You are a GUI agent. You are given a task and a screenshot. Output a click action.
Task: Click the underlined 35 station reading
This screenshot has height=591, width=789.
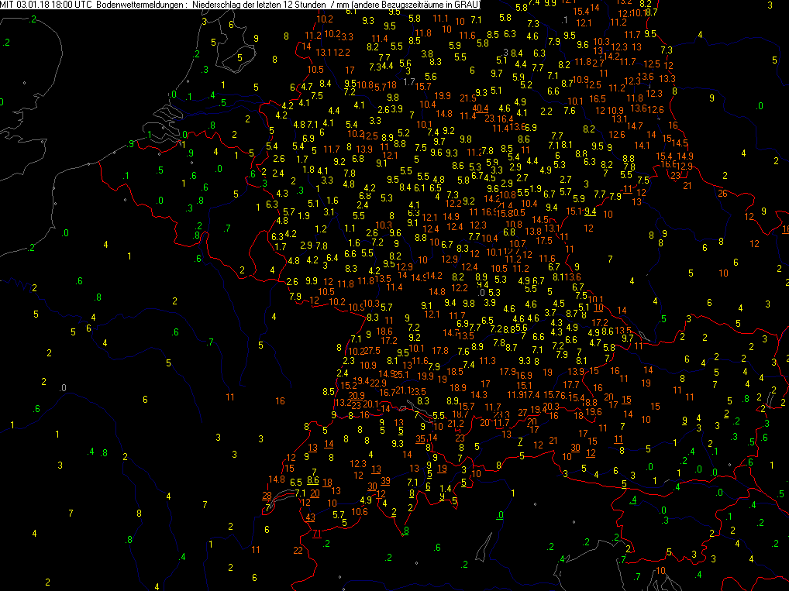click(x=421, y=439)
